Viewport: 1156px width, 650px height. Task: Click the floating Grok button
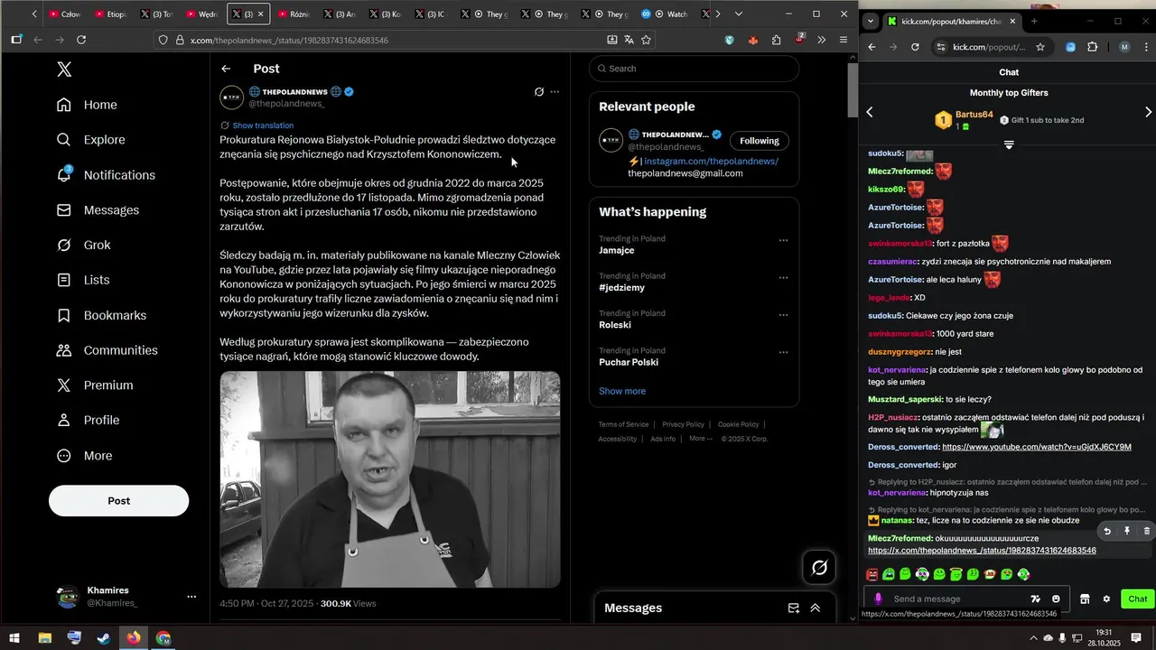(820, 568)
